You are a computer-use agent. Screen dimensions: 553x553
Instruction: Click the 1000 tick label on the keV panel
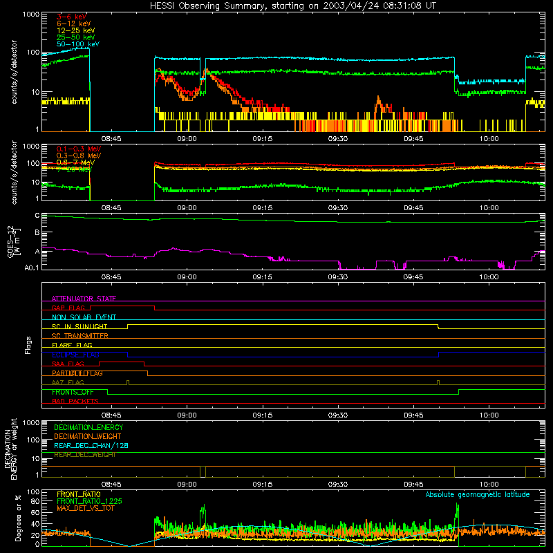point(31,15)
